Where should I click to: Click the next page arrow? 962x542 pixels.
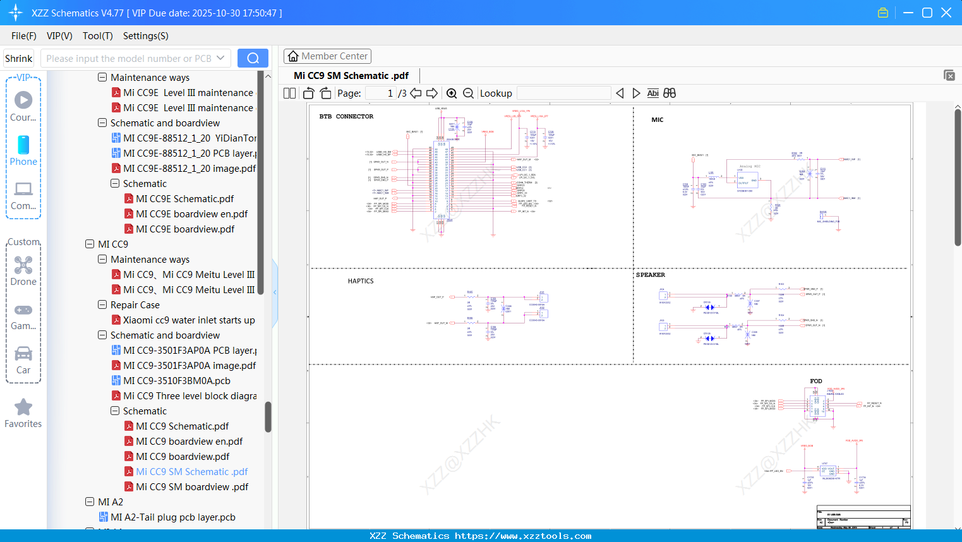pyautogui.click(x=432, y=93)
